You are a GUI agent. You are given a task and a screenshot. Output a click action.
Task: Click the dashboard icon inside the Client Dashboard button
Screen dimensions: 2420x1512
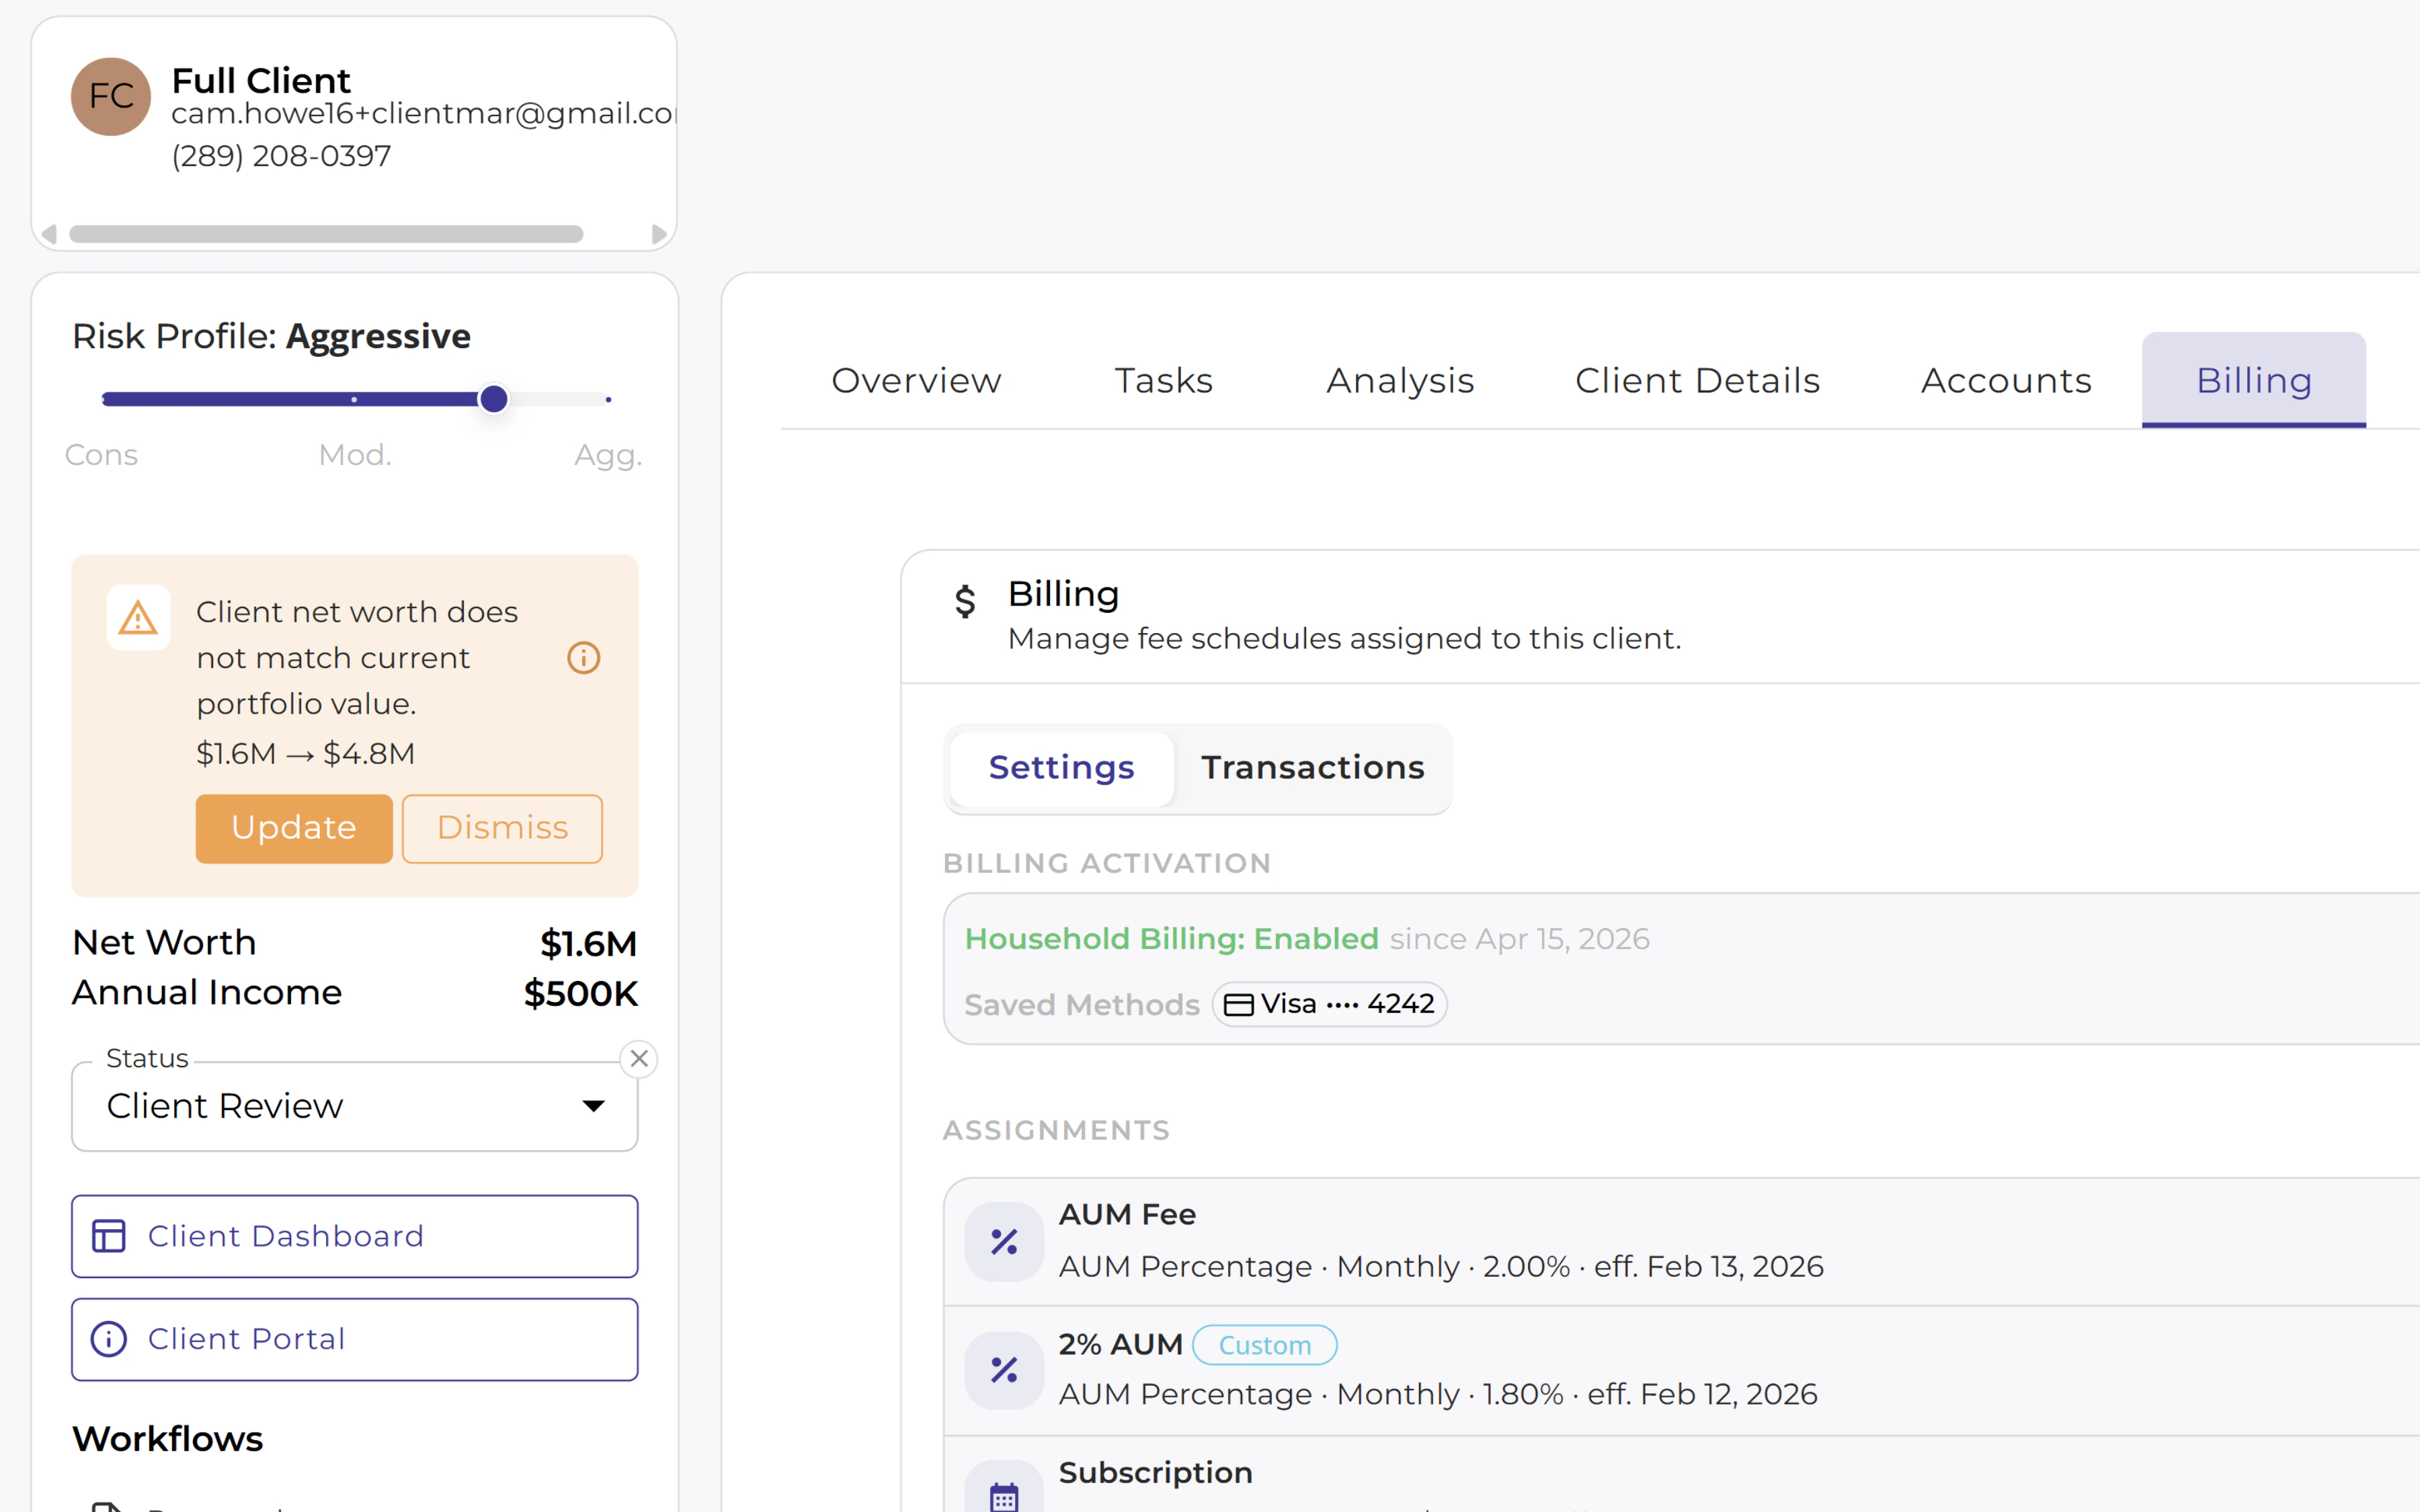tap(110, 1236)
